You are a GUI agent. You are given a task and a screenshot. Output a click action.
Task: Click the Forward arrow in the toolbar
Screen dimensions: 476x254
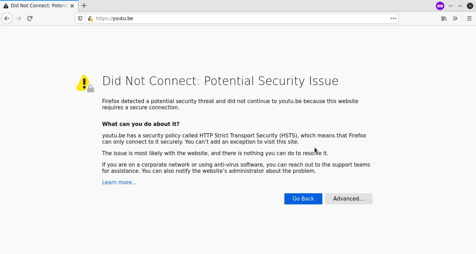[x=19, y=19]
